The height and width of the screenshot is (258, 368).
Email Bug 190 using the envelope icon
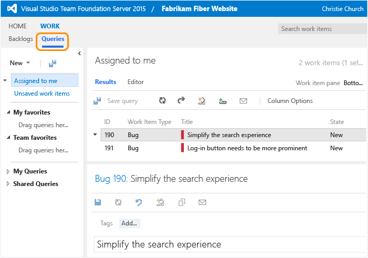pyautogui.click(x=202, y=202)
